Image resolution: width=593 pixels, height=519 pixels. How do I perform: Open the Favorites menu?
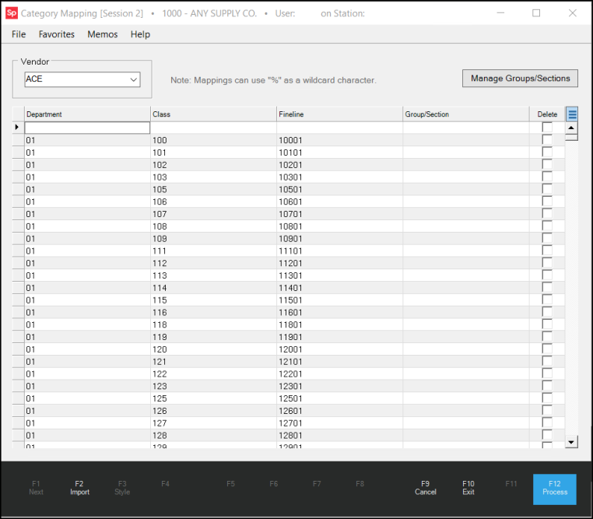[57, 34]
